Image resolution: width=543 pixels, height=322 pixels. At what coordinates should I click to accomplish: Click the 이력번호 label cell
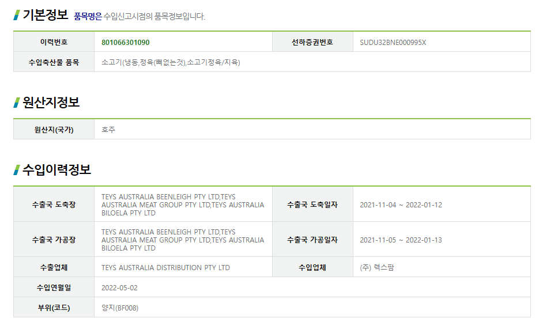click(x=54, y=42)
